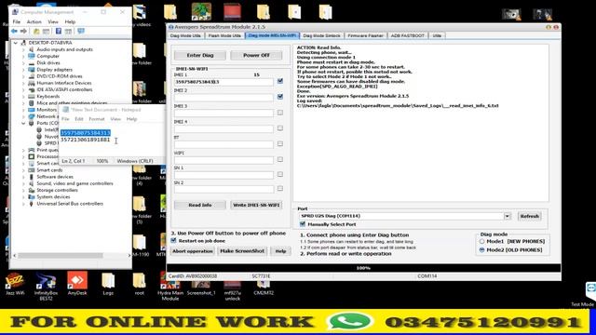Select Keyboards in device tree
596x335 pixels.
(x=48, y=97)
